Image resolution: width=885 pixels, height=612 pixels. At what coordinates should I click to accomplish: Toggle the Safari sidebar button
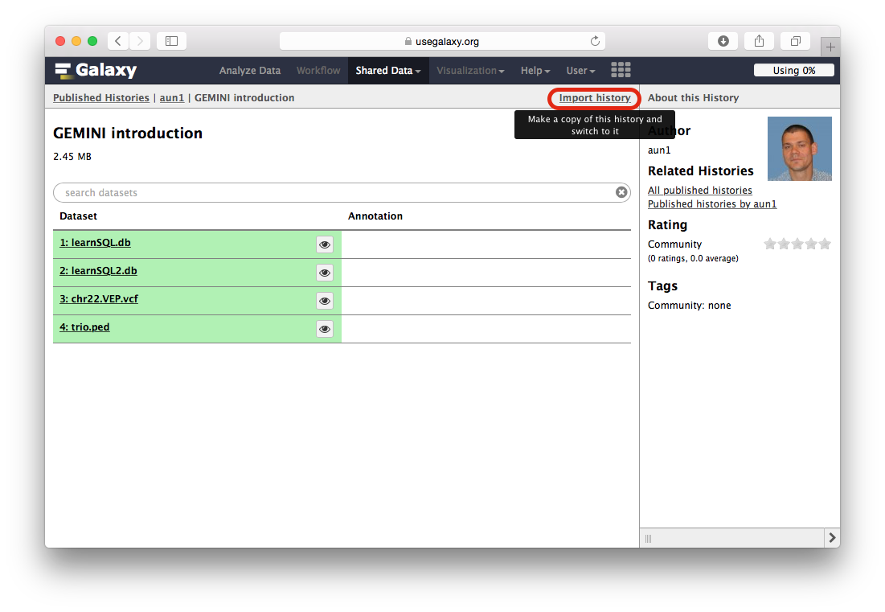171,41
